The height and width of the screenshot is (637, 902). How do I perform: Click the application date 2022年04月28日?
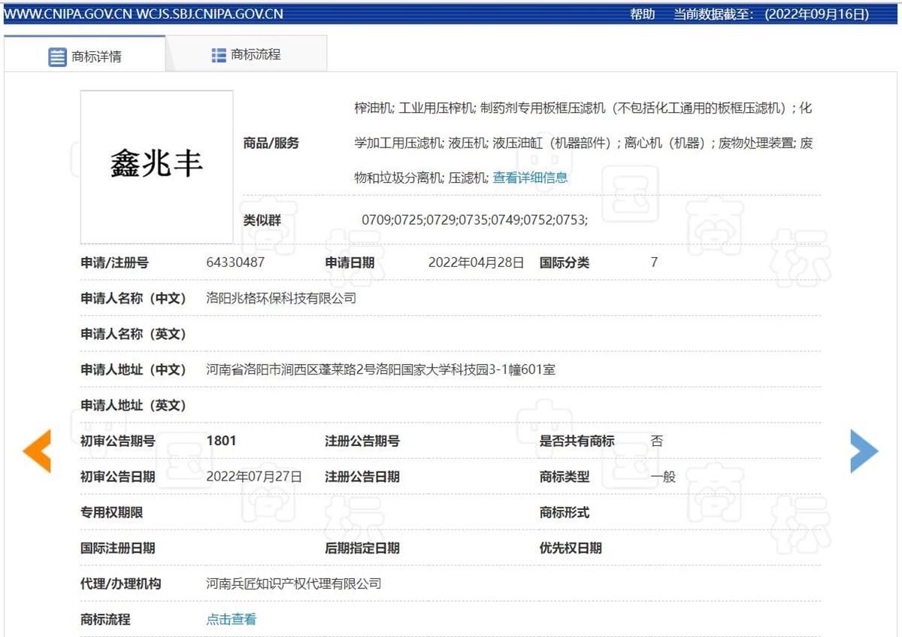(476, 262)
